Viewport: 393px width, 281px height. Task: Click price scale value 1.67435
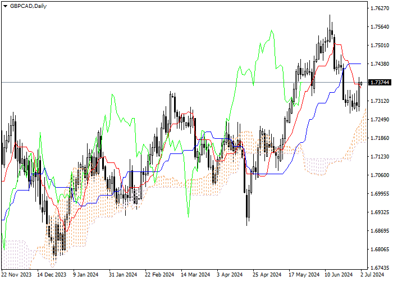tap(380, 268)
